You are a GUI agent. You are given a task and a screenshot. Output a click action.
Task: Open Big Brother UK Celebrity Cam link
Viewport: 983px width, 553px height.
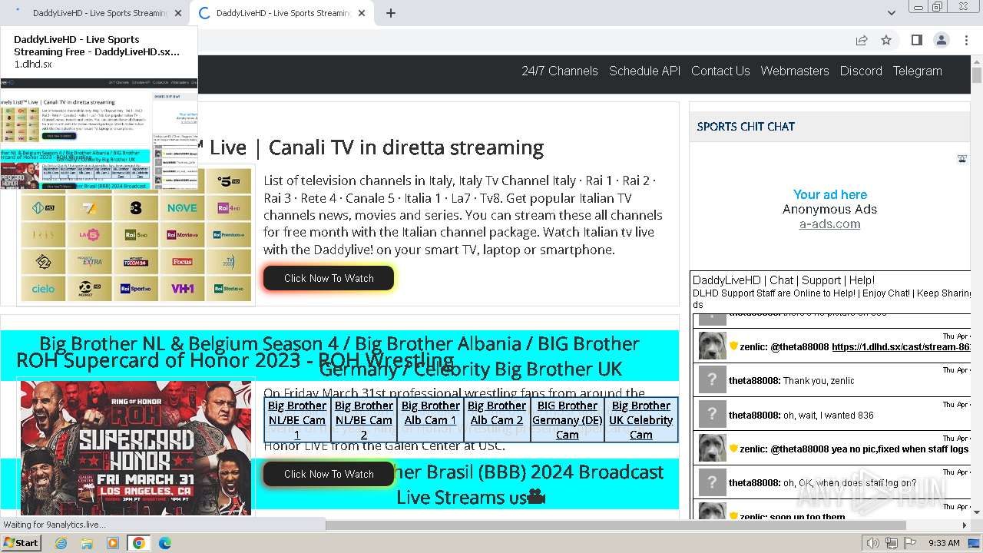pos(641,420)
